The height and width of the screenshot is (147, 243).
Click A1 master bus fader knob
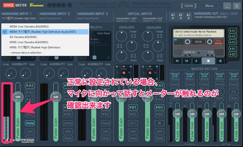point(177,114)
